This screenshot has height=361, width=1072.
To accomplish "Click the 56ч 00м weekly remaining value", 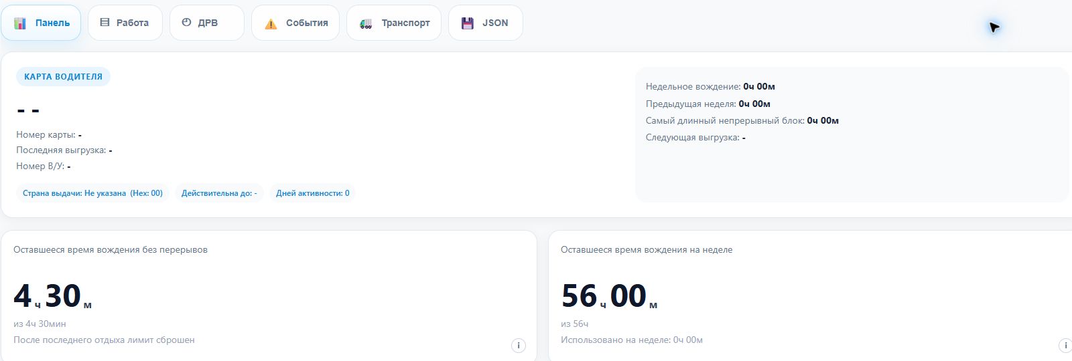I will pyautogui.click(x=609, y=295).
